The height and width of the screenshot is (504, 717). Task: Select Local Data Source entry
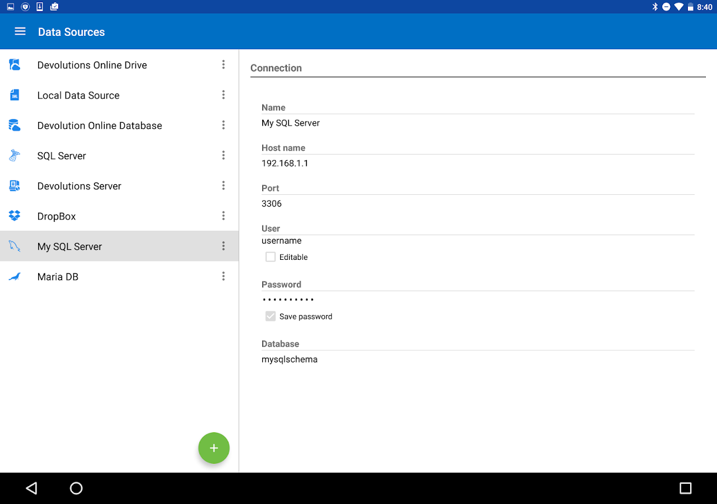pyautogui.click(x=119, y=95)
